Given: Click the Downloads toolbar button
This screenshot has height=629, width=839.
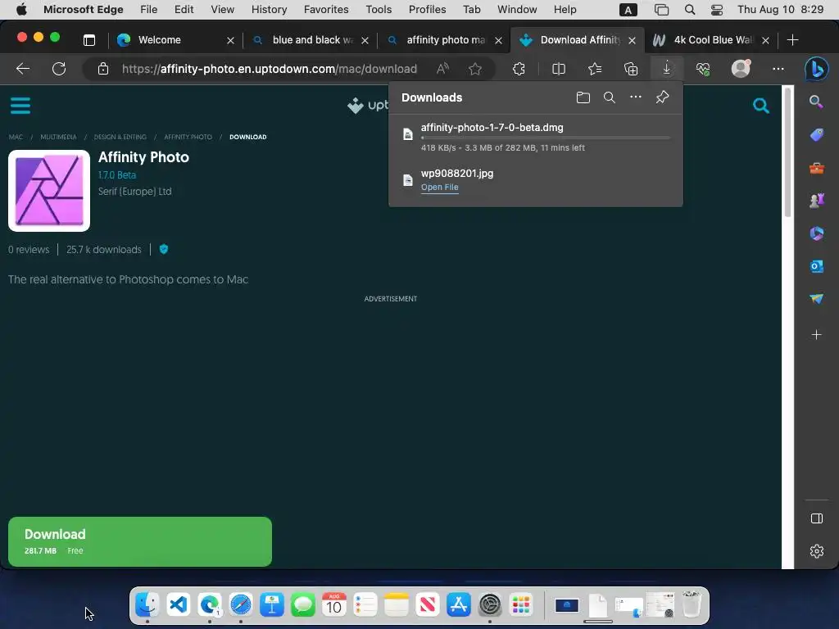Looking at the screenshot, I should click(x=667, y=69).
